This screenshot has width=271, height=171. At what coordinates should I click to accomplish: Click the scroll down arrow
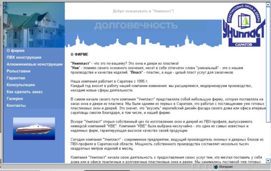[x=268, y=161]
